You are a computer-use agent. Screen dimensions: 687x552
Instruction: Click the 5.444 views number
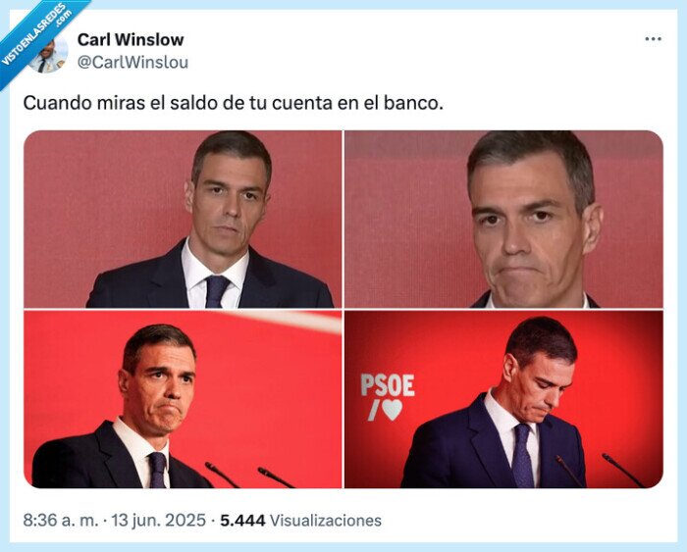242,521
